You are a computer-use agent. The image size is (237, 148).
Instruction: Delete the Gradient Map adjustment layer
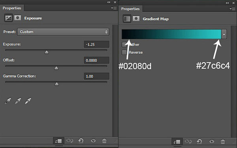coord(223,142)
